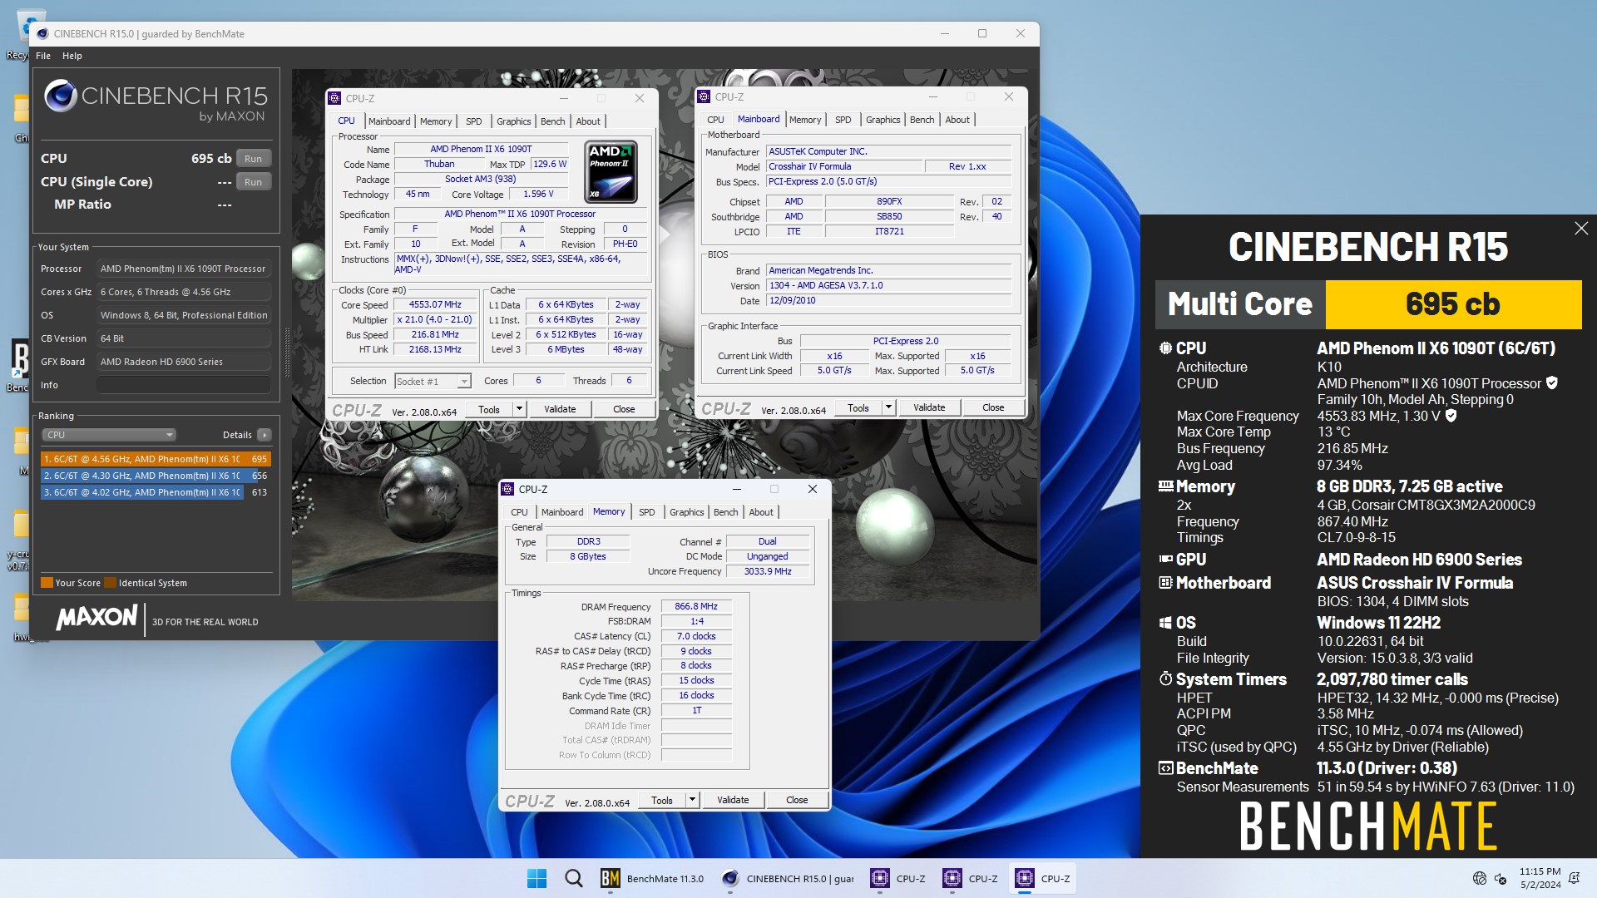The width and height of the screenshot is (1597, 898).
Task: Click Close in CPU-Z CPU window
Action: [x=624, y=409]
